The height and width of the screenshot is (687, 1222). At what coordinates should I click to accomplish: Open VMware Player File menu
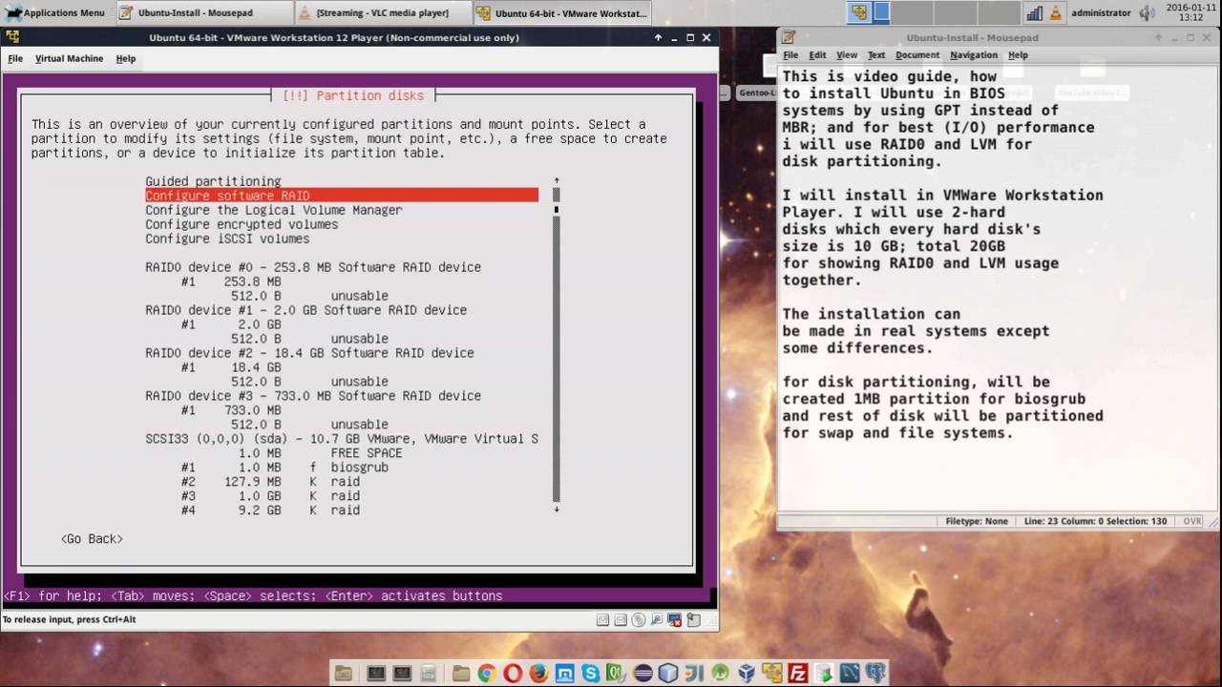pyautogui.click(x=15, y=58)
